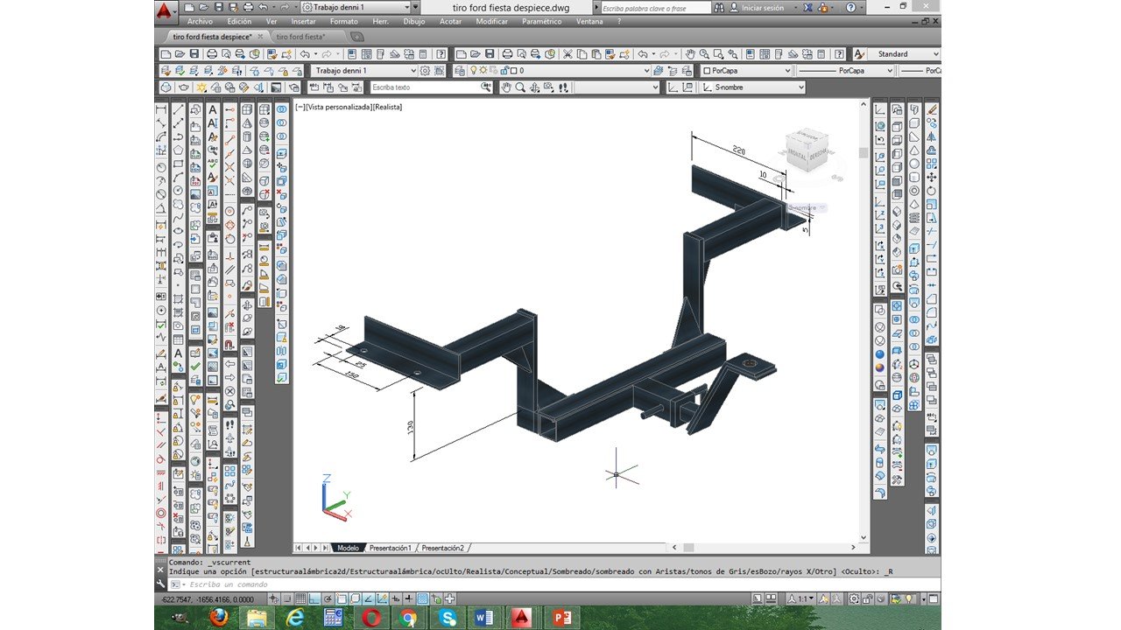The image size is (1121, 630).
Task: Select the Multiline Text tool in Text toolbar
Action: click(x=213, y=109)
